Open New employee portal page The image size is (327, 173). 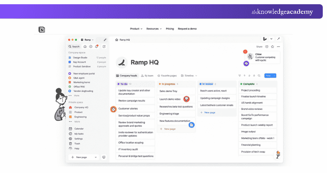tap(84, 73)
